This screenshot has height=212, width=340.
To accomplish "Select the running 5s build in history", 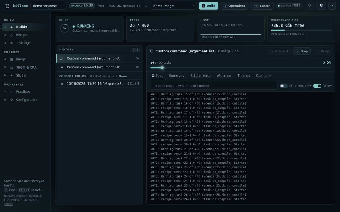I will 99,58.
